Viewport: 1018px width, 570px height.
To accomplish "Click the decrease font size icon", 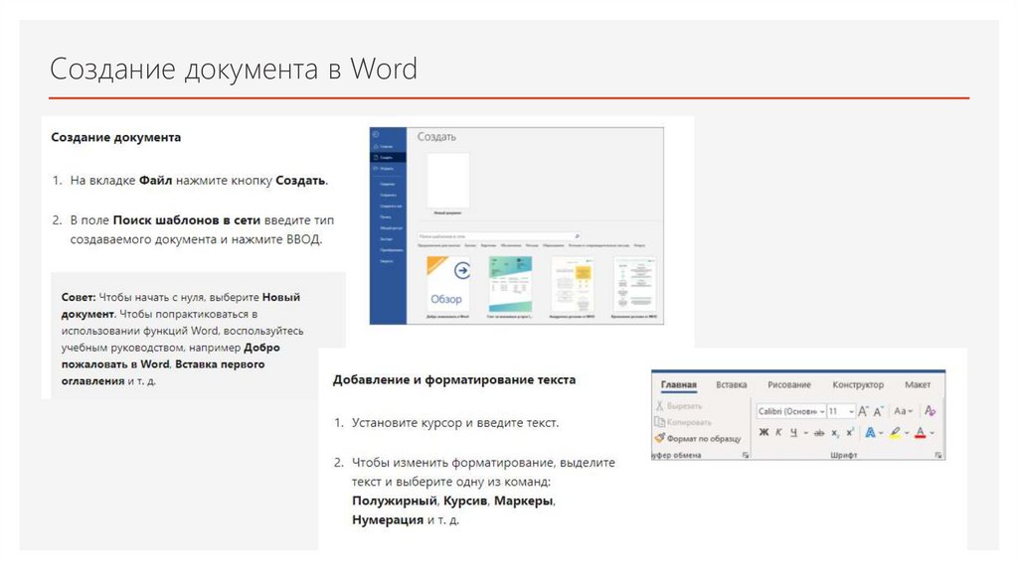I will (878, 411).
